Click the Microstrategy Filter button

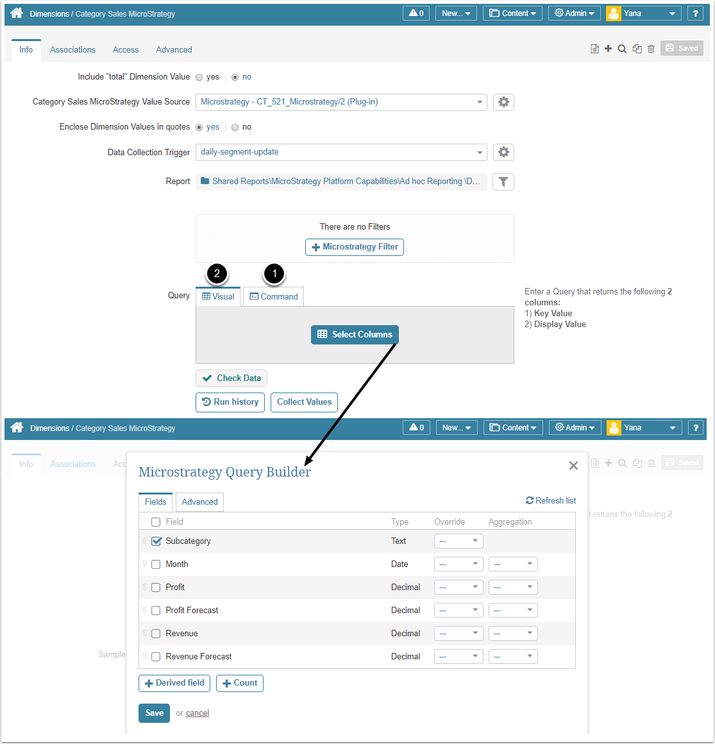(x=355, y=247)
